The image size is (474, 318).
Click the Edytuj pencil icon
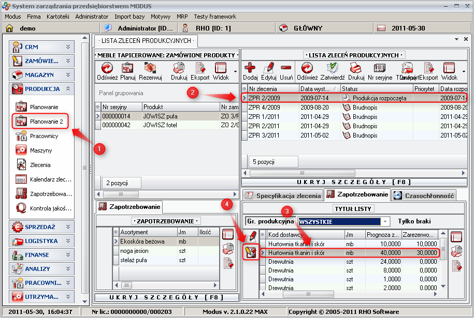268,68
